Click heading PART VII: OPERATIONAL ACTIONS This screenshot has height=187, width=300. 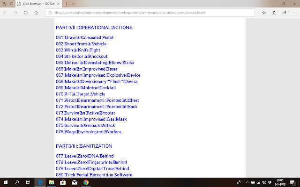[x=94, y=28]
